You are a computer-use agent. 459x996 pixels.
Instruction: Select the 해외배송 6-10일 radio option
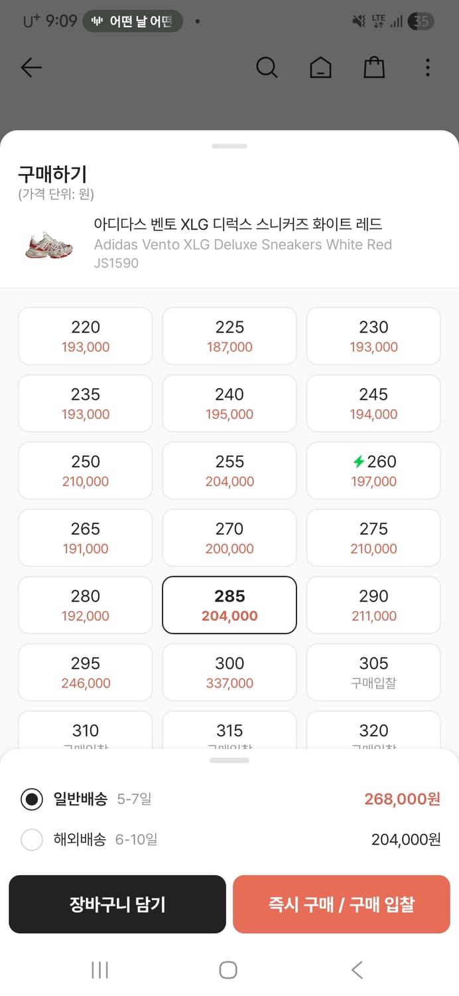32,839
